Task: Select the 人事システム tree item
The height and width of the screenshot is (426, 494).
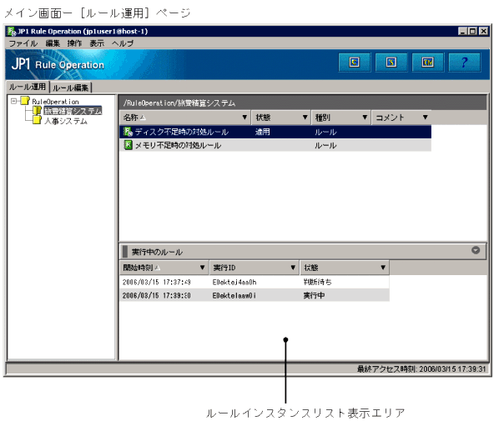Action: pos(66,121)
